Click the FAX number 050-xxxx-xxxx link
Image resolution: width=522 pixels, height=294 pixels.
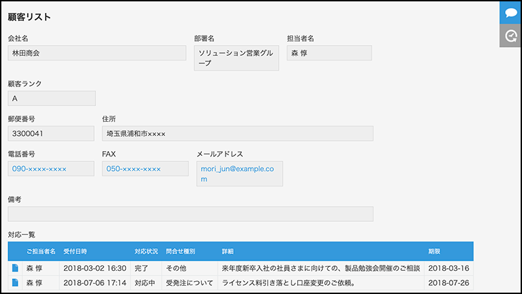[x=134, y=169]
